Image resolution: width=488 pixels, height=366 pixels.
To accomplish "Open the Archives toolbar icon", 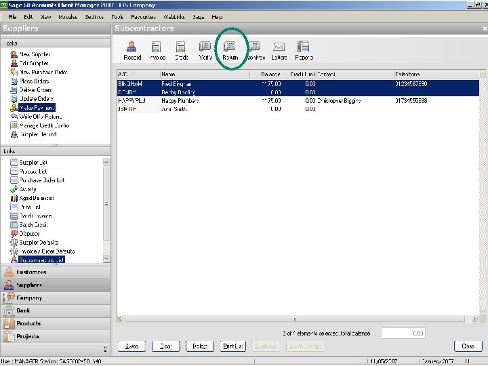I will click(x=256, y=51).
